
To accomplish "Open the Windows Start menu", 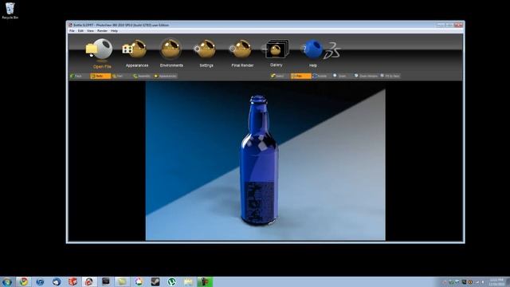I will pos(7,281).
